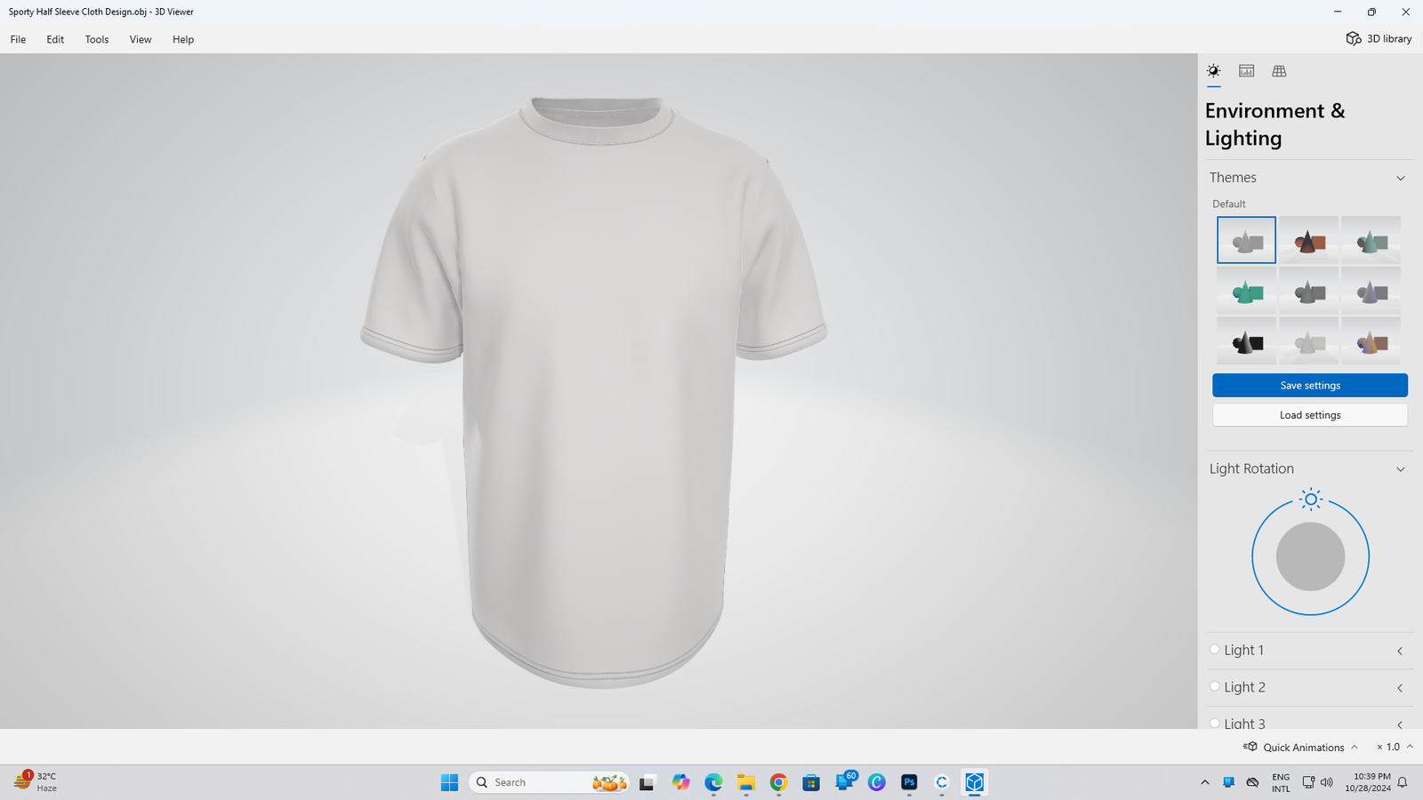Image resolution: width=1423 pixels, height=800 pixels.
Task: Open taskbar app with 60 badge
Action: (x=845, y=781)
